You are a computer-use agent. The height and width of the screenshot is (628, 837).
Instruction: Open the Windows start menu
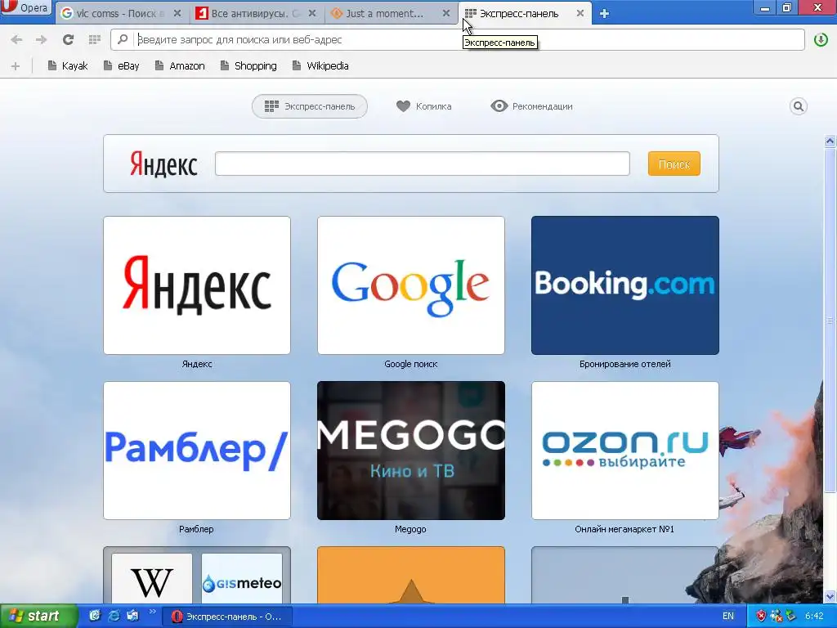coord(38,617)
